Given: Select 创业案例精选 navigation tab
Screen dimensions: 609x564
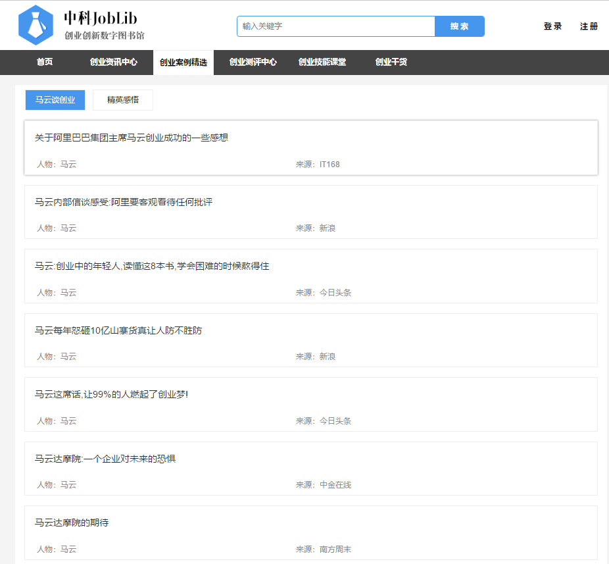Looking at the screenshot, I should click(183, 63).
